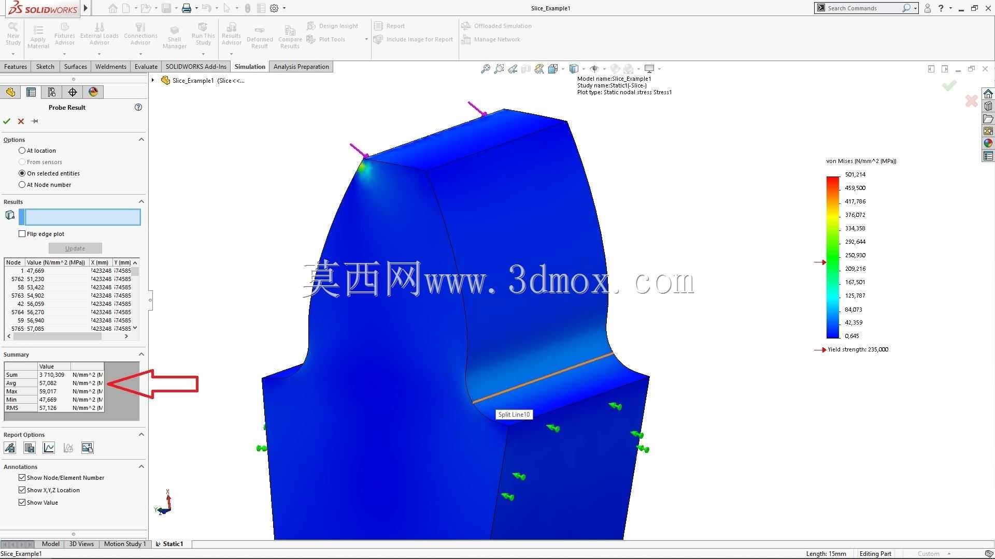The width and height of the screenshot is (995, 559).
Task: Open the Appearances task pane icon
Action: coord(988,143)
